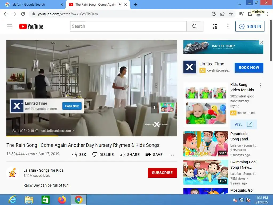This screenshot has width=273, height=205.
Task: Click the browser forward arrow
Action: pos(14,14)
